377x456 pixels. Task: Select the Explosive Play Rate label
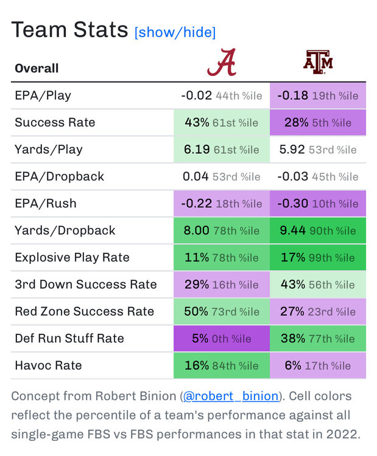(72, 257)
